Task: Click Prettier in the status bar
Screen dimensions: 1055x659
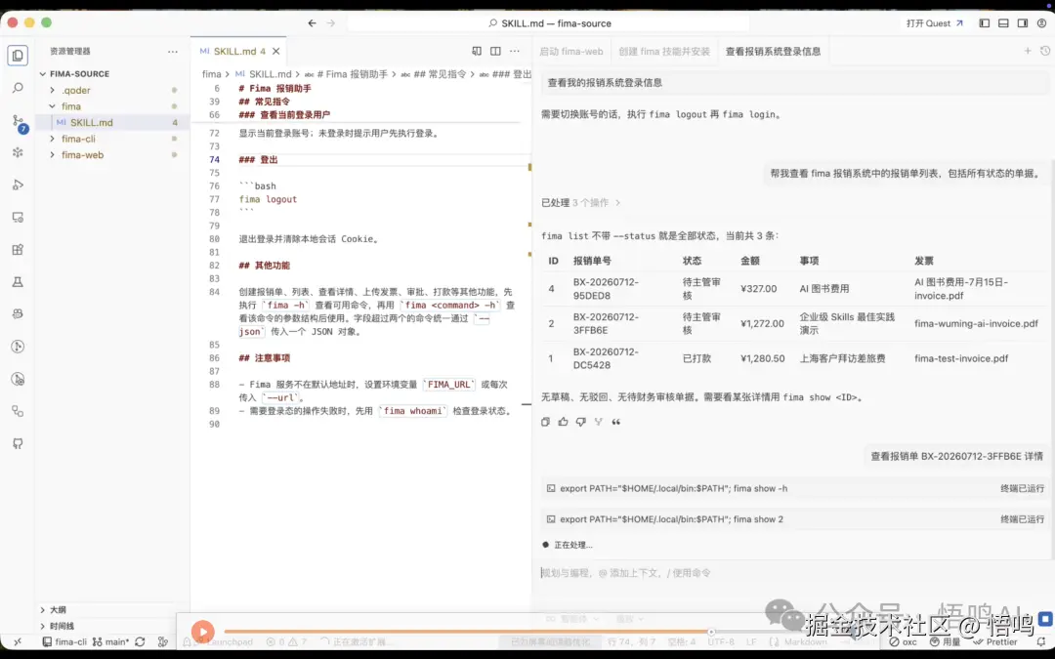Action: tap(994, 642)
